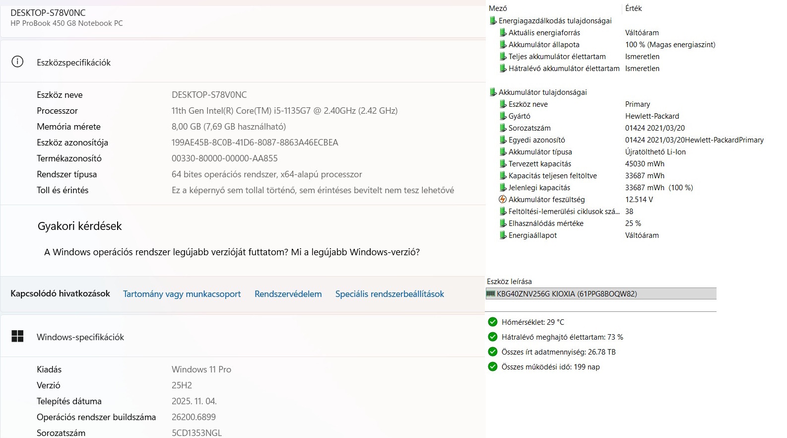Click the voltage value 12.514 V
This screenshot has height=438, width=787.
[x=639, y=200]
